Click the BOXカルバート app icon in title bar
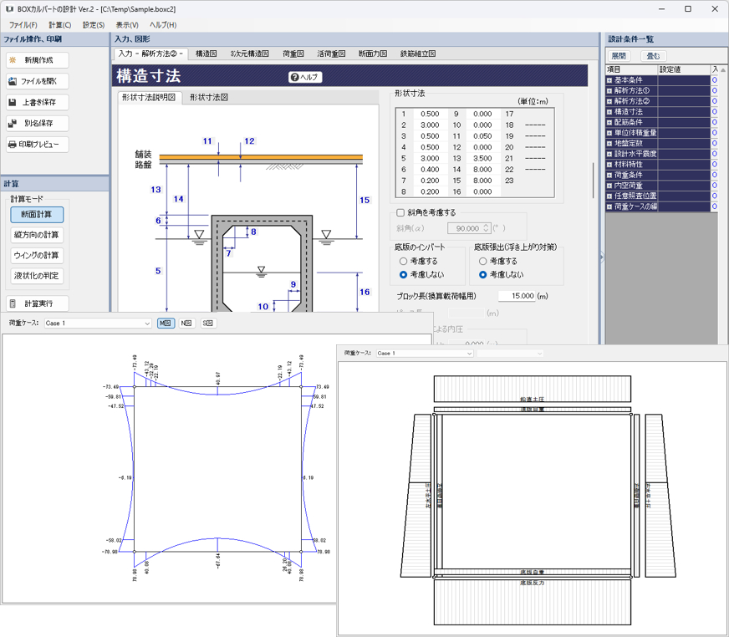729x637 pixels. tap(9, 9)
